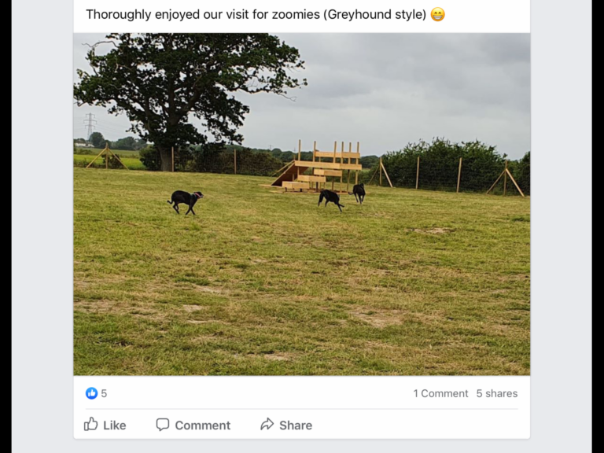Click the grinning emoji in the caption
The image size is (604, 453).
click(438, 14)
